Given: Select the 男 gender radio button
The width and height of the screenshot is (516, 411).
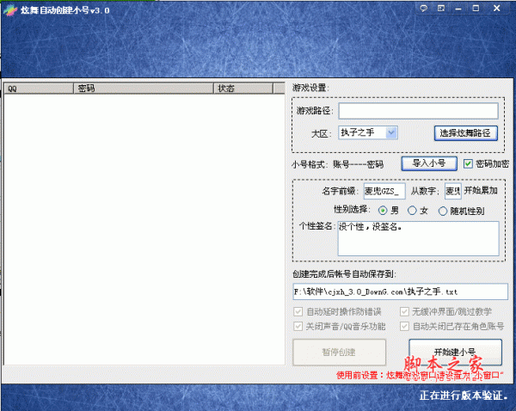Looking at the screenshot, I should (383, 211).
